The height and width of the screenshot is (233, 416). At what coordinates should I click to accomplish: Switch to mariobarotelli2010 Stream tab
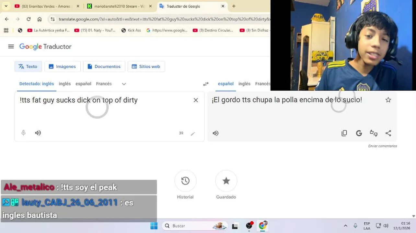119,6
